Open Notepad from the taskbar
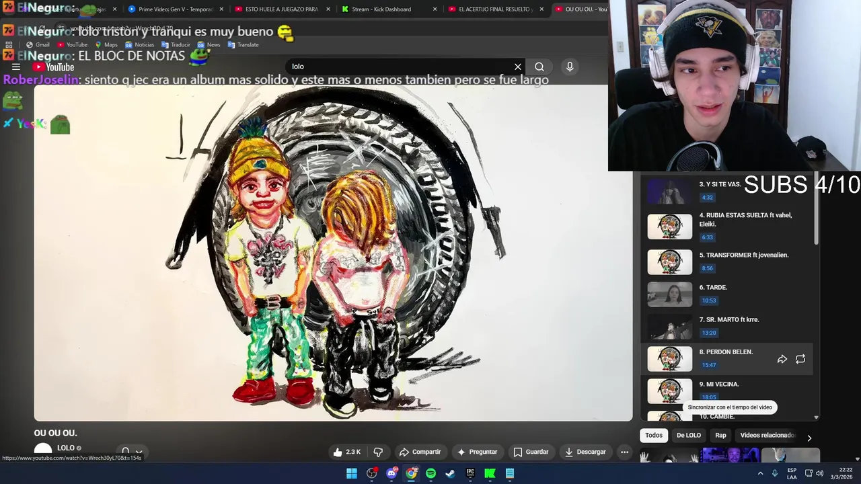861x484 pixels. [510, 473]
